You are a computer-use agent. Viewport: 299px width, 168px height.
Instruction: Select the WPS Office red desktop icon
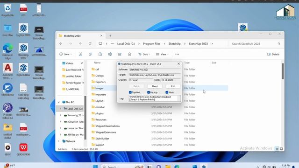23,149
